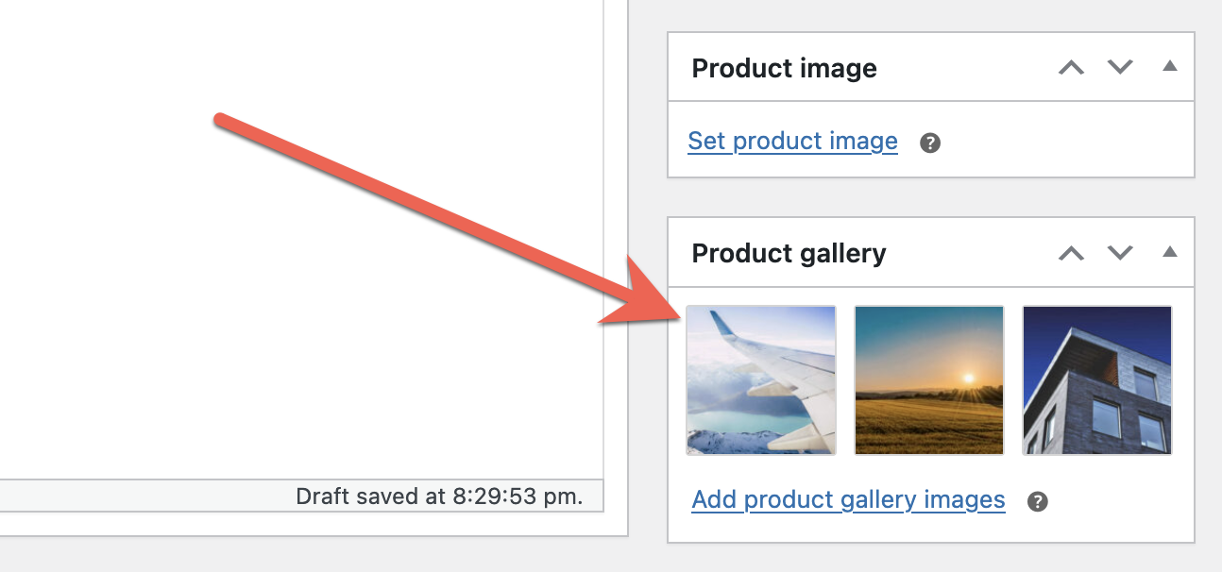The width and height of the screenshot is (1222, 572).
Task: Select the airplane wing gallery thumbnail
Action: (x=761, y=379)
